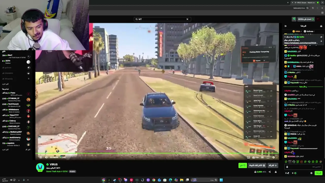The width and height of the screenshot is (325, 183).
Task: Open Cabrzy Slots & Casino channel
Action: [x=16, y=122]
